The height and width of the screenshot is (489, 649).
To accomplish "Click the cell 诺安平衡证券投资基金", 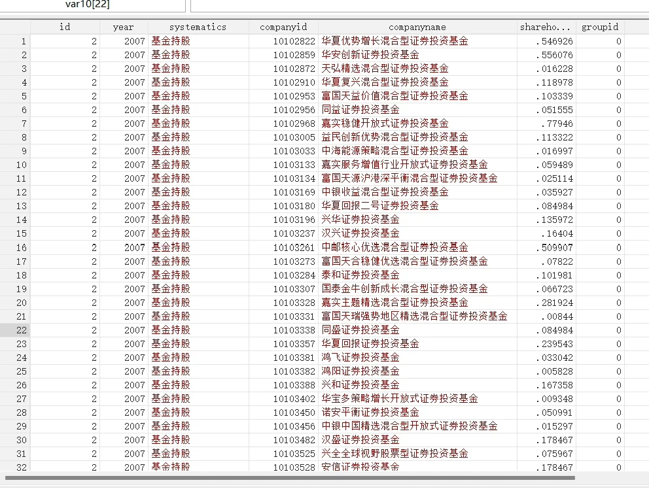I will 370,413.
